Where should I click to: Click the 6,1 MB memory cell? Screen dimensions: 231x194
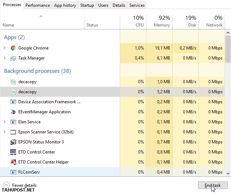[x=159, y=58]
